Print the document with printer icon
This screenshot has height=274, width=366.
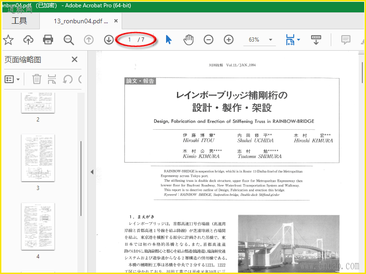click(48, 40)
